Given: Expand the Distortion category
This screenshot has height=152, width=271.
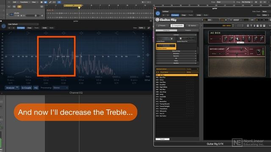Looking at the screenshot, I should tap(176, 54).
